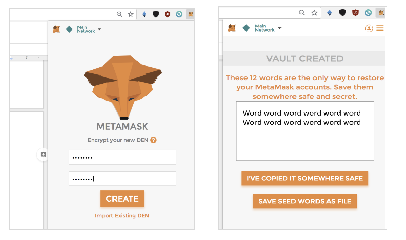Open the Main Network dropdown in Vault Created popup
The image size is (406, 240).
tap(268, 28)
